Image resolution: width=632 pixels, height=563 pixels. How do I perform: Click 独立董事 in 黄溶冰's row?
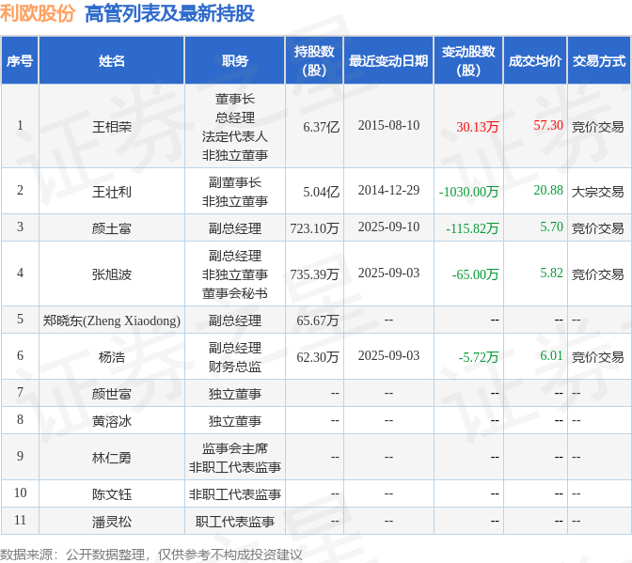(234, 421)
